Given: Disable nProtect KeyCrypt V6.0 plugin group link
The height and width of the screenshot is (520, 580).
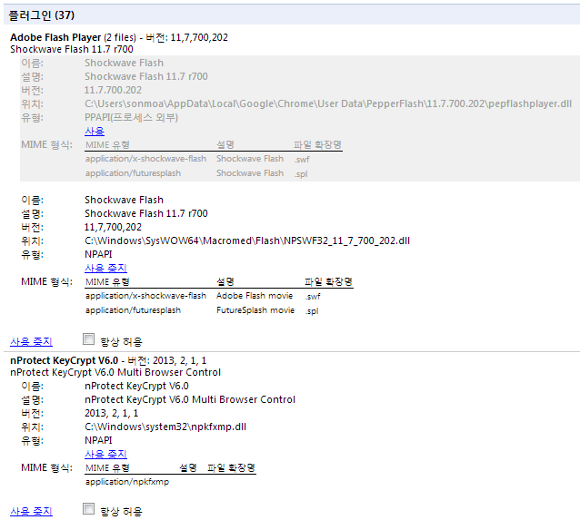Looking at the screenshot, I should [31, 512].
